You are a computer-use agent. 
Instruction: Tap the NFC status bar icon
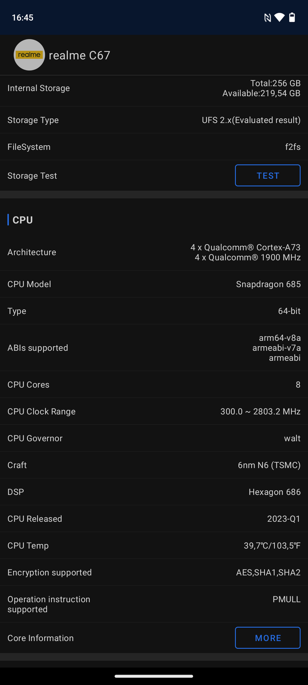(267, 18)
